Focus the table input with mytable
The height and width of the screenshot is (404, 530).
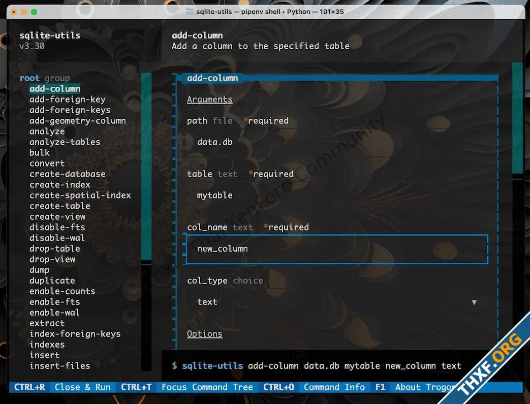click(x=337, y=195)
